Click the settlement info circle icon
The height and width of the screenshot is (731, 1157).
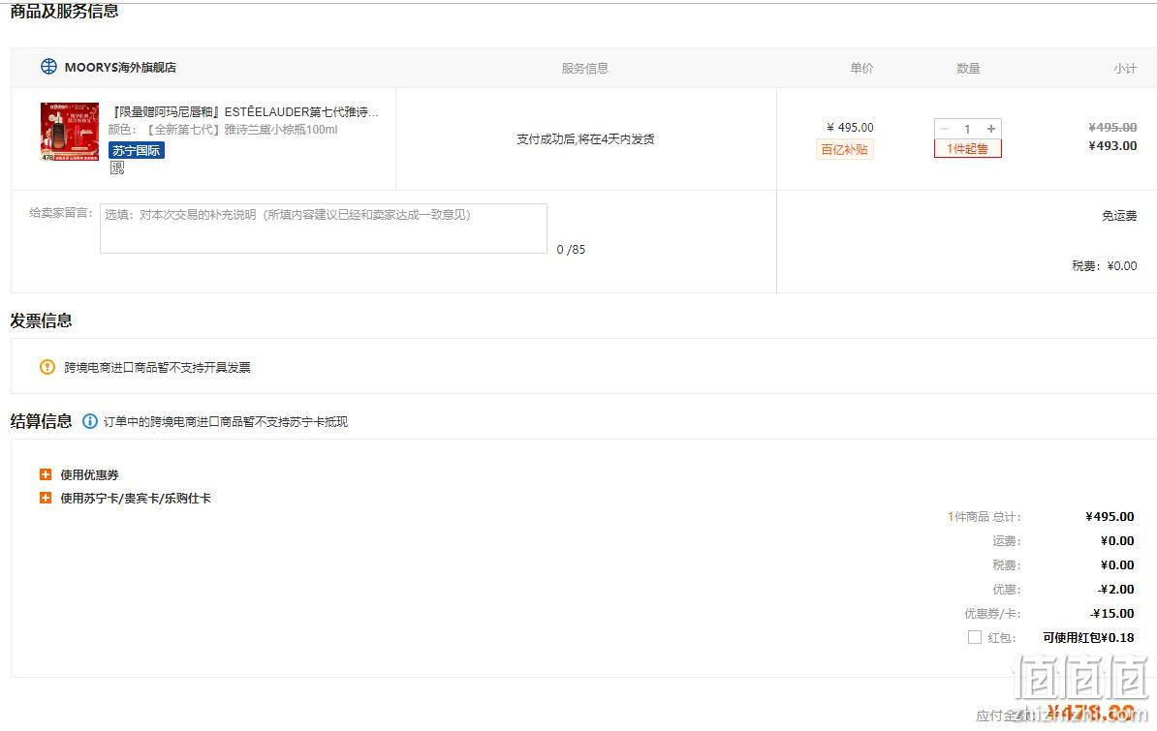click(x=90, y=421)
